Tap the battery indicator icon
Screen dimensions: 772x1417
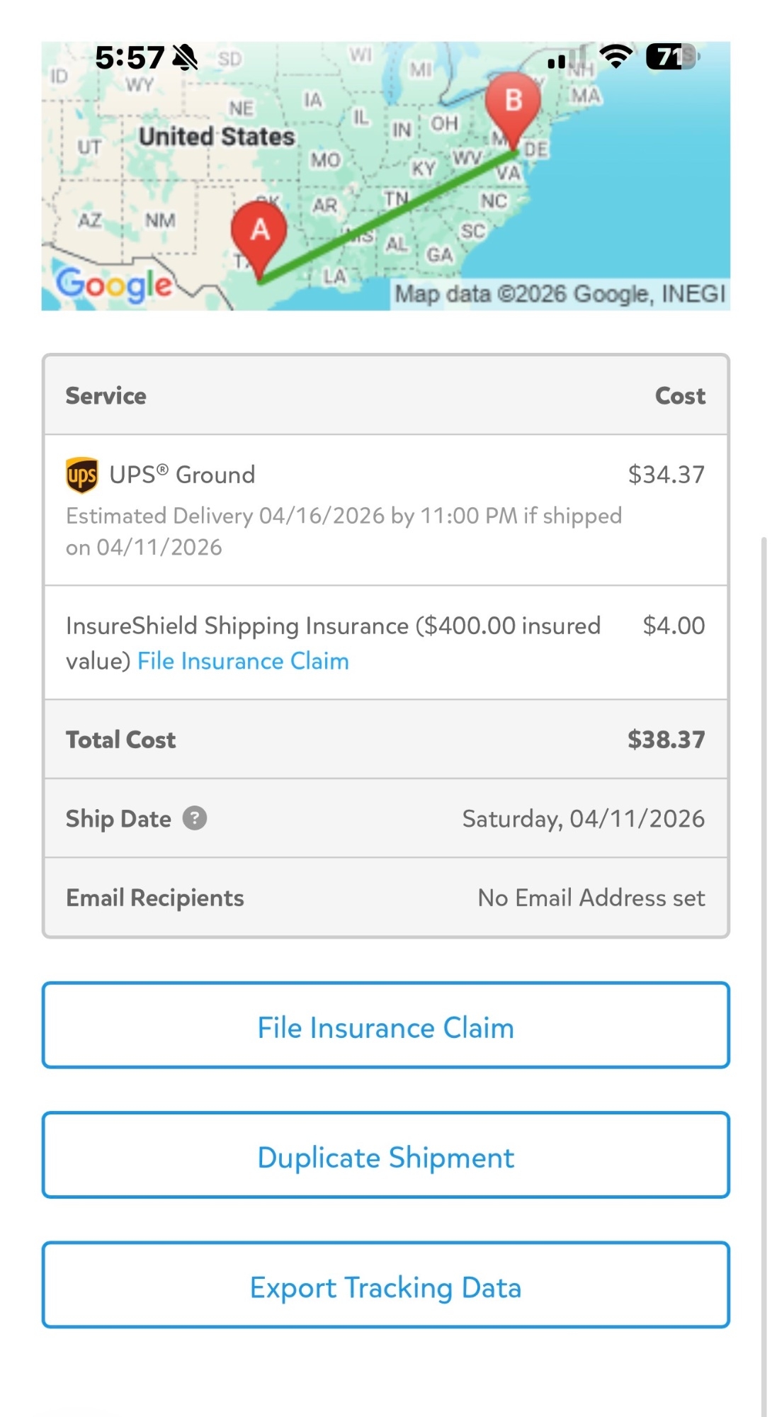[673, 57]
